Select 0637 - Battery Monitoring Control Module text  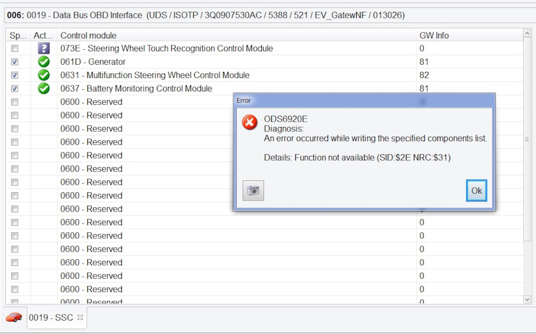(136, 88)
